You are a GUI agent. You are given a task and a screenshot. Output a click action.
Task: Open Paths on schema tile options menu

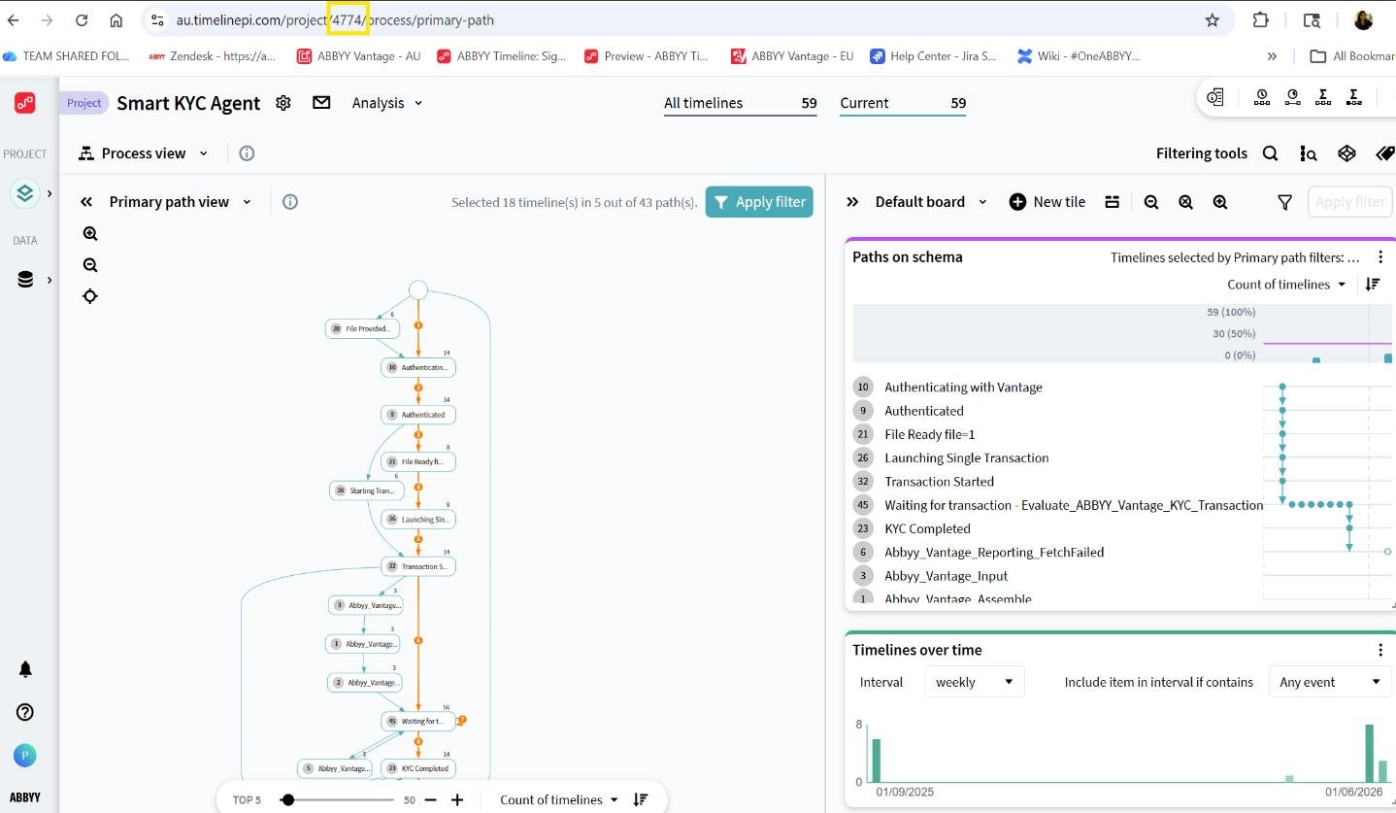pos(1379,257)
